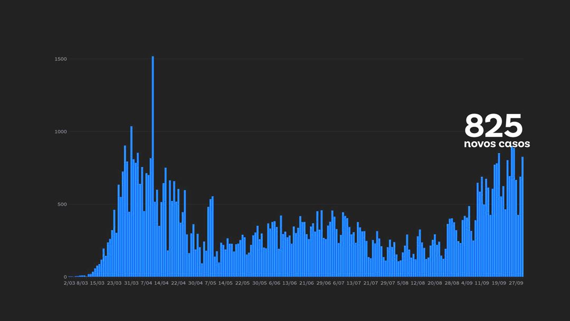Click the 500 y-axis label
This screenshot has width=570, height=321.
62,204
